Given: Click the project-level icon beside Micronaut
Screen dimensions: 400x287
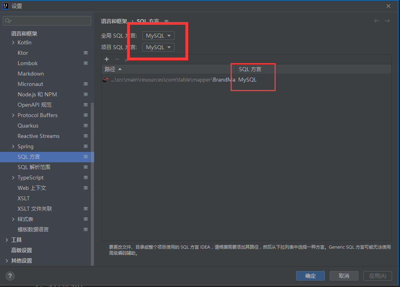Looking at the screenshot, I should (x=86, y=84).
